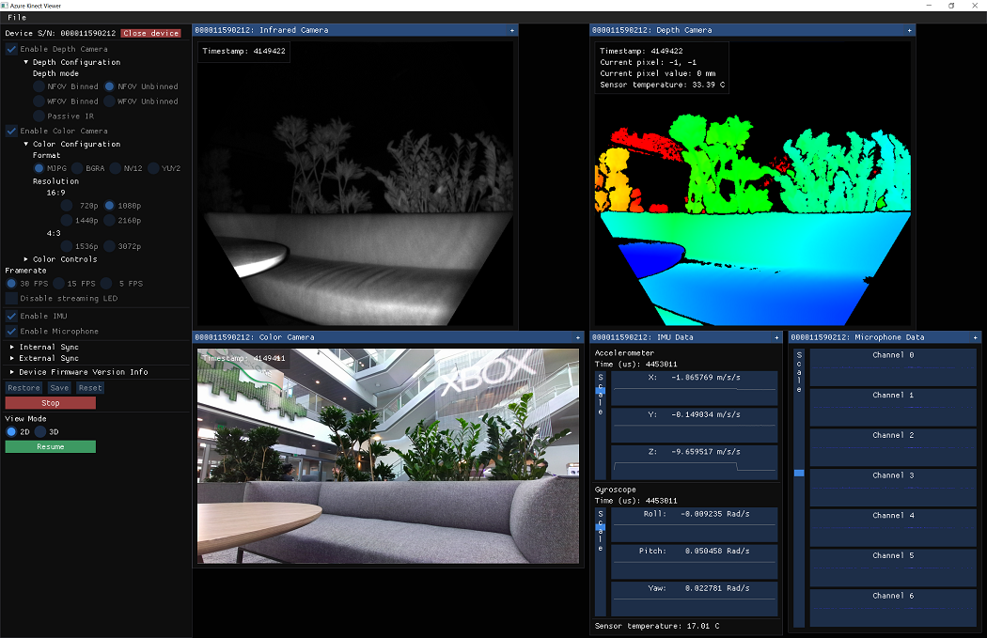Select WFOV Unbinned depth mode
Screen dimensions: 987x638
tap(110, 101)
